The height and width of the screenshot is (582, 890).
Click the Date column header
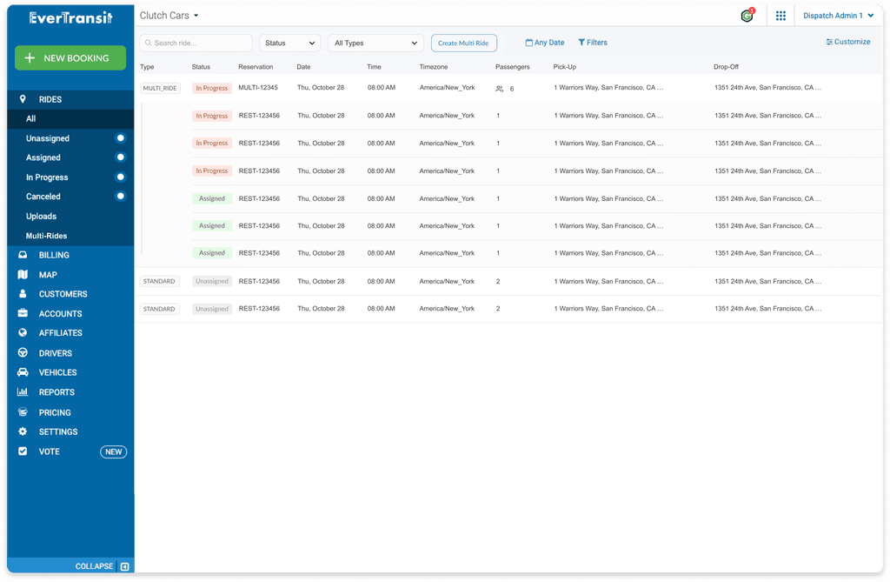pyautogui.click(x=303, y=67)
